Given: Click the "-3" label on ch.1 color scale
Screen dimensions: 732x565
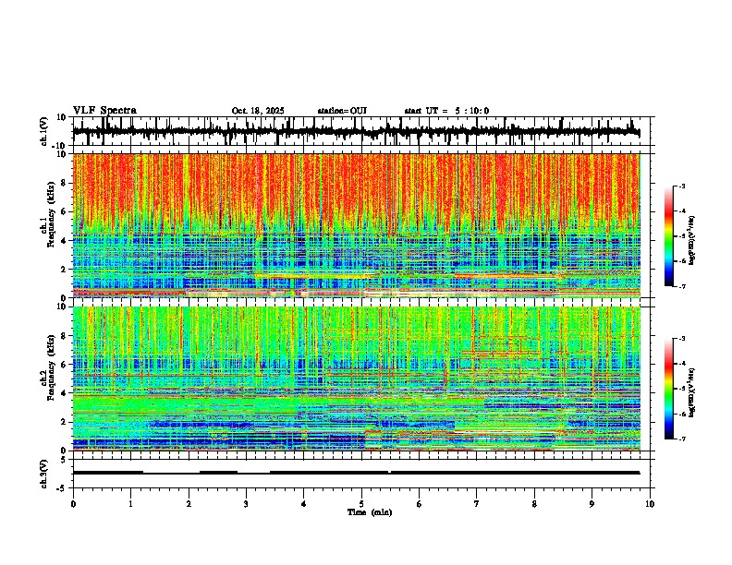Looking at the screenshot, I should click(681, 186).
